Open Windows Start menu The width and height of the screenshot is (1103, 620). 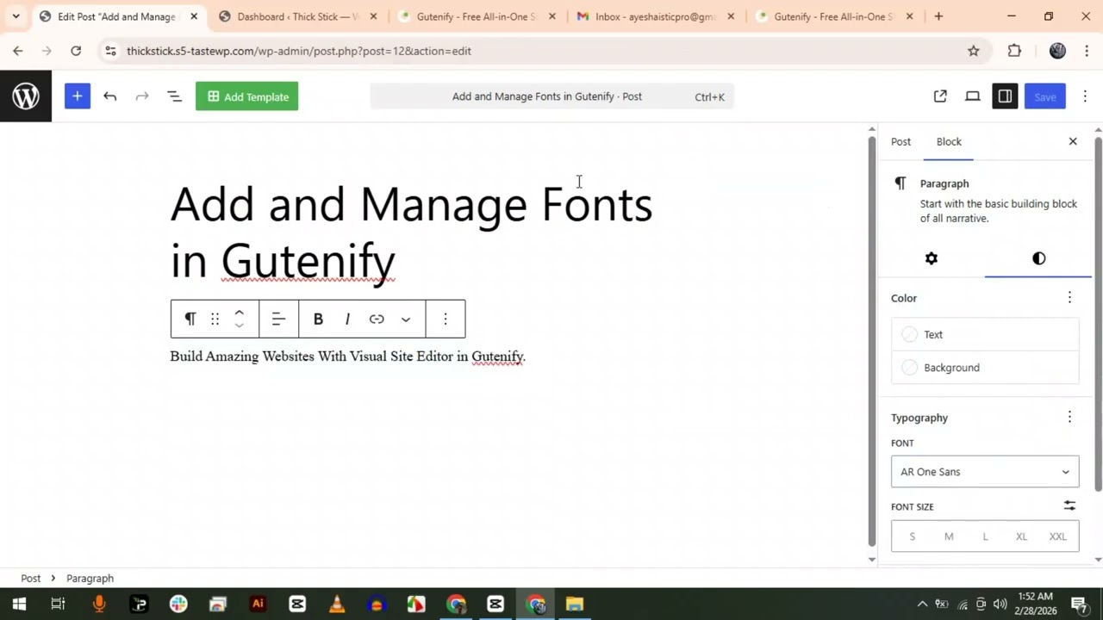click(x=19, y=604)
